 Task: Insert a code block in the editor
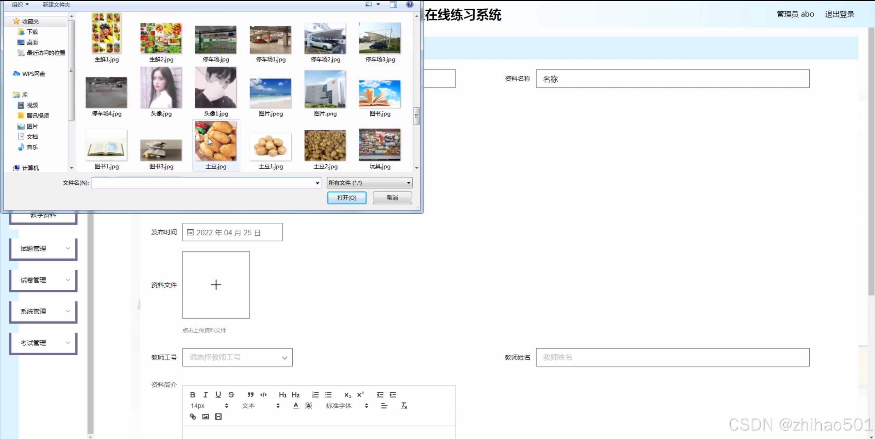263,395
